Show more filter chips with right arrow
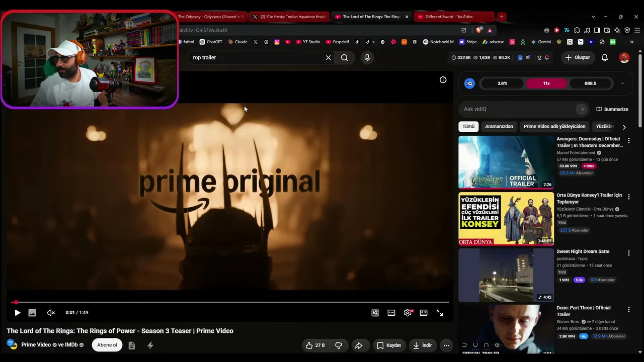The image size is (644, 362). pos(624,127)
